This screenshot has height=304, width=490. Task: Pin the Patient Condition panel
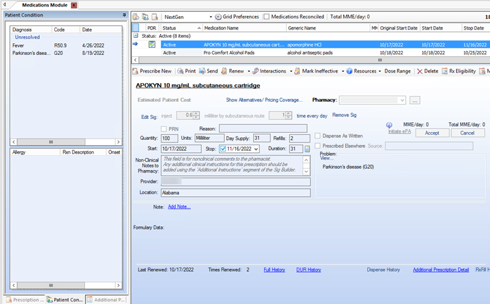124,15
